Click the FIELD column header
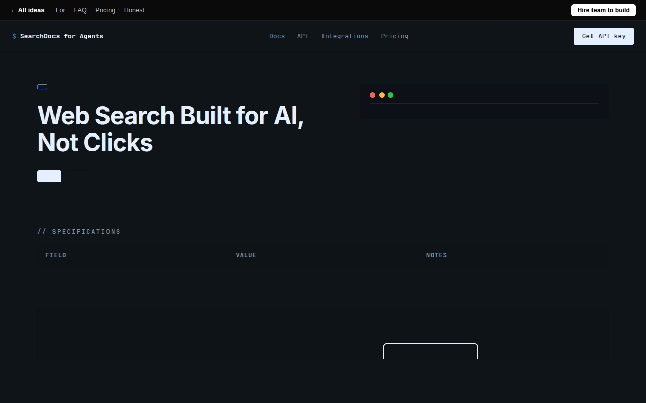Image resolution: width=646 pixels, height=403 pixels. (x=56, y=255)
